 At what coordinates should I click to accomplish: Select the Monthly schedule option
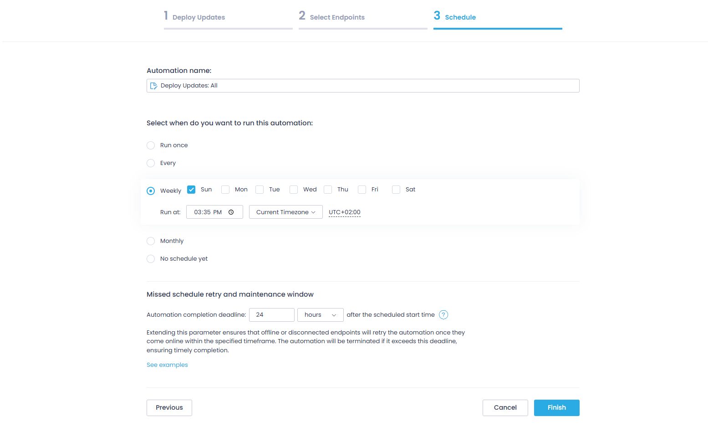pos(151,241)
